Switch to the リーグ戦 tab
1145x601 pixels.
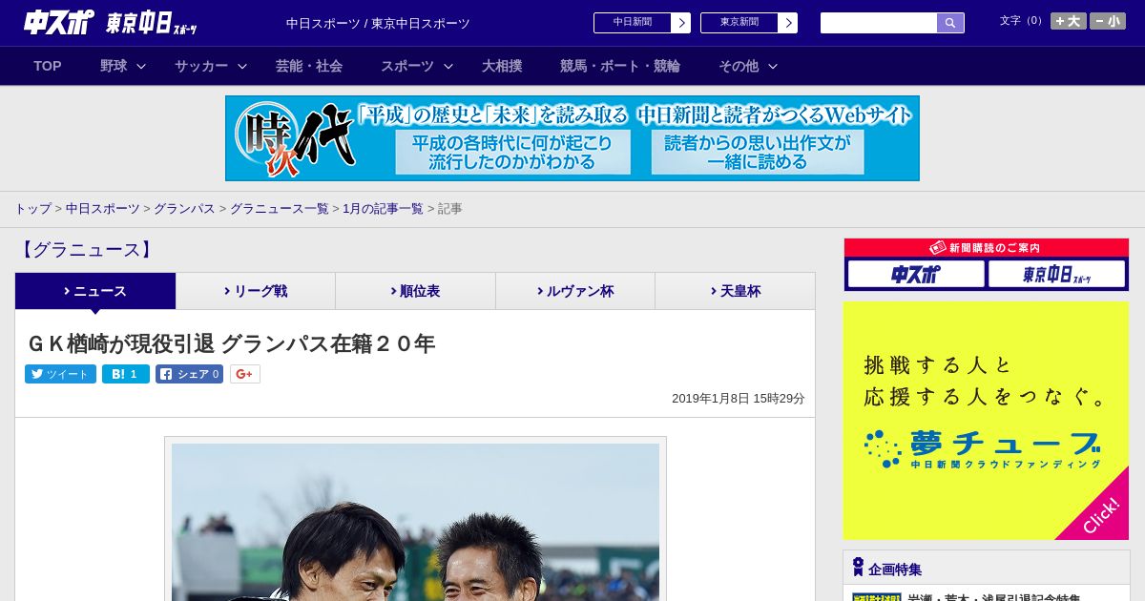(x=256, y=291)
